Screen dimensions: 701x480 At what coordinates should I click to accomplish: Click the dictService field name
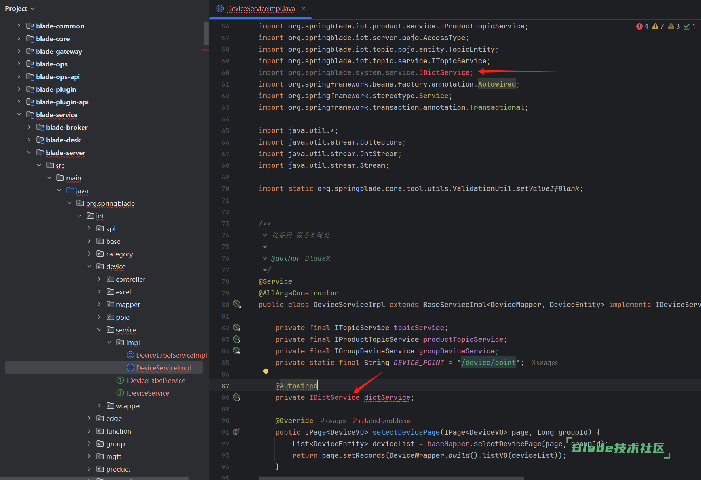[x=387, y=397]
